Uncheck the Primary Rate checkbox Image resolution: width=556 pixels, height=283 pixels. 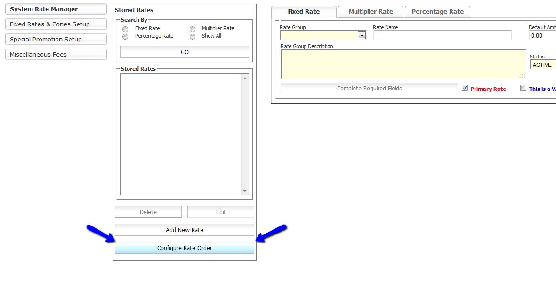pos(465,88)
